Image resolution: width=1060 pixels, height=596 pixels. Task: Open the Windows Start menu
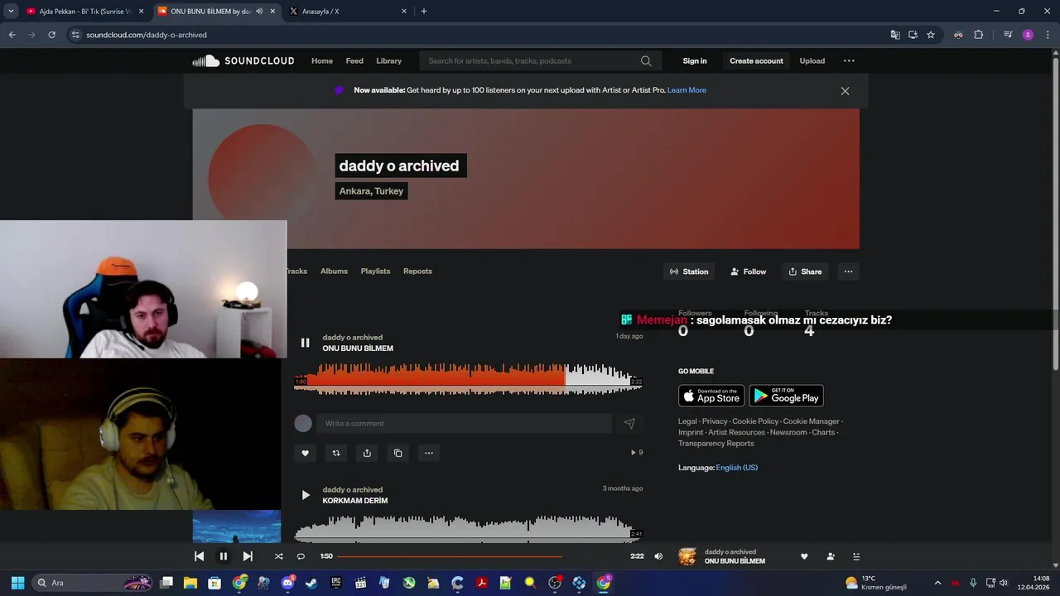17,583
